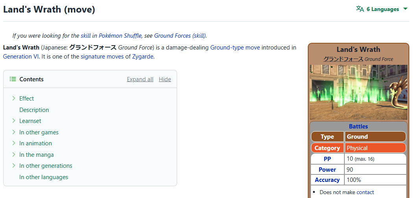
Task: Click the infobox title Land's Wrath
Action: click(x=358, y=49)
